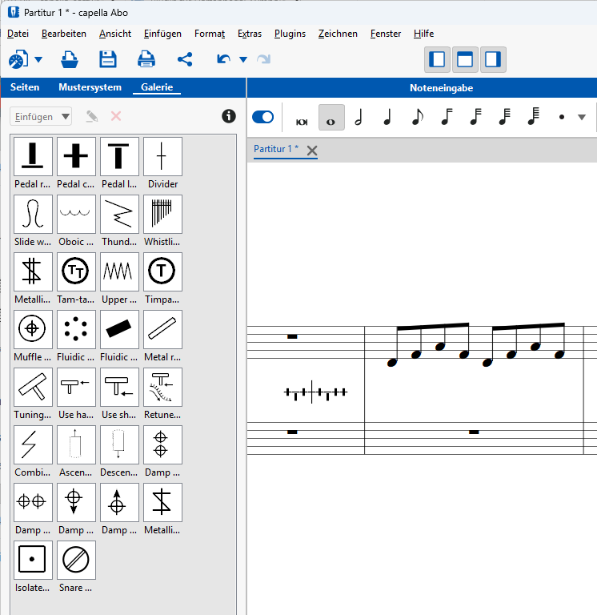Screen dimensions: 597x615
Task: Select the whole note value
Action: coord(331,118)
